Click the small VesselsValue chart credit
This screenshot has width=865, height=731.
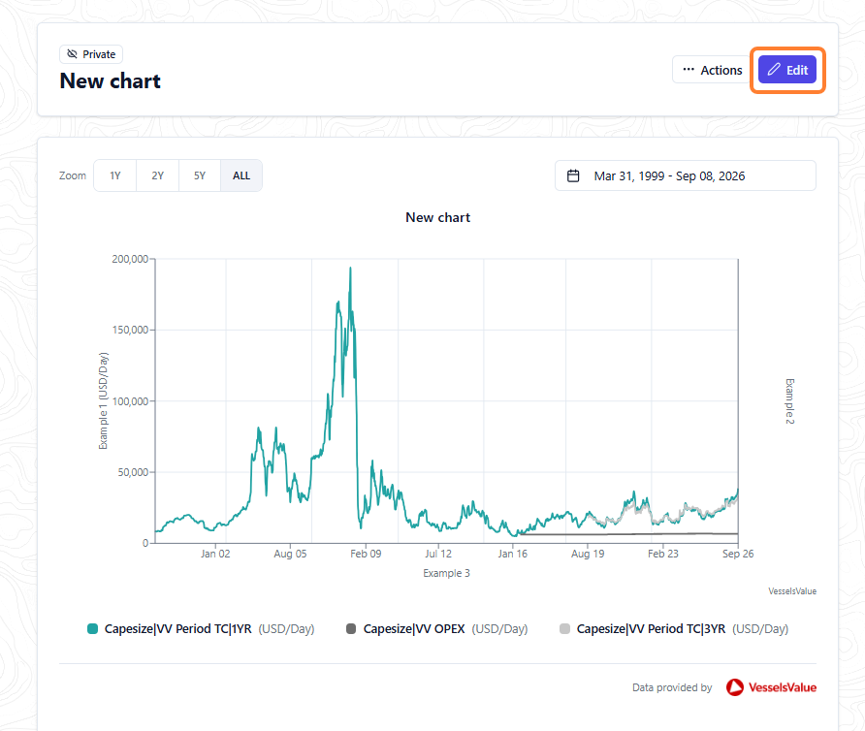792,591
